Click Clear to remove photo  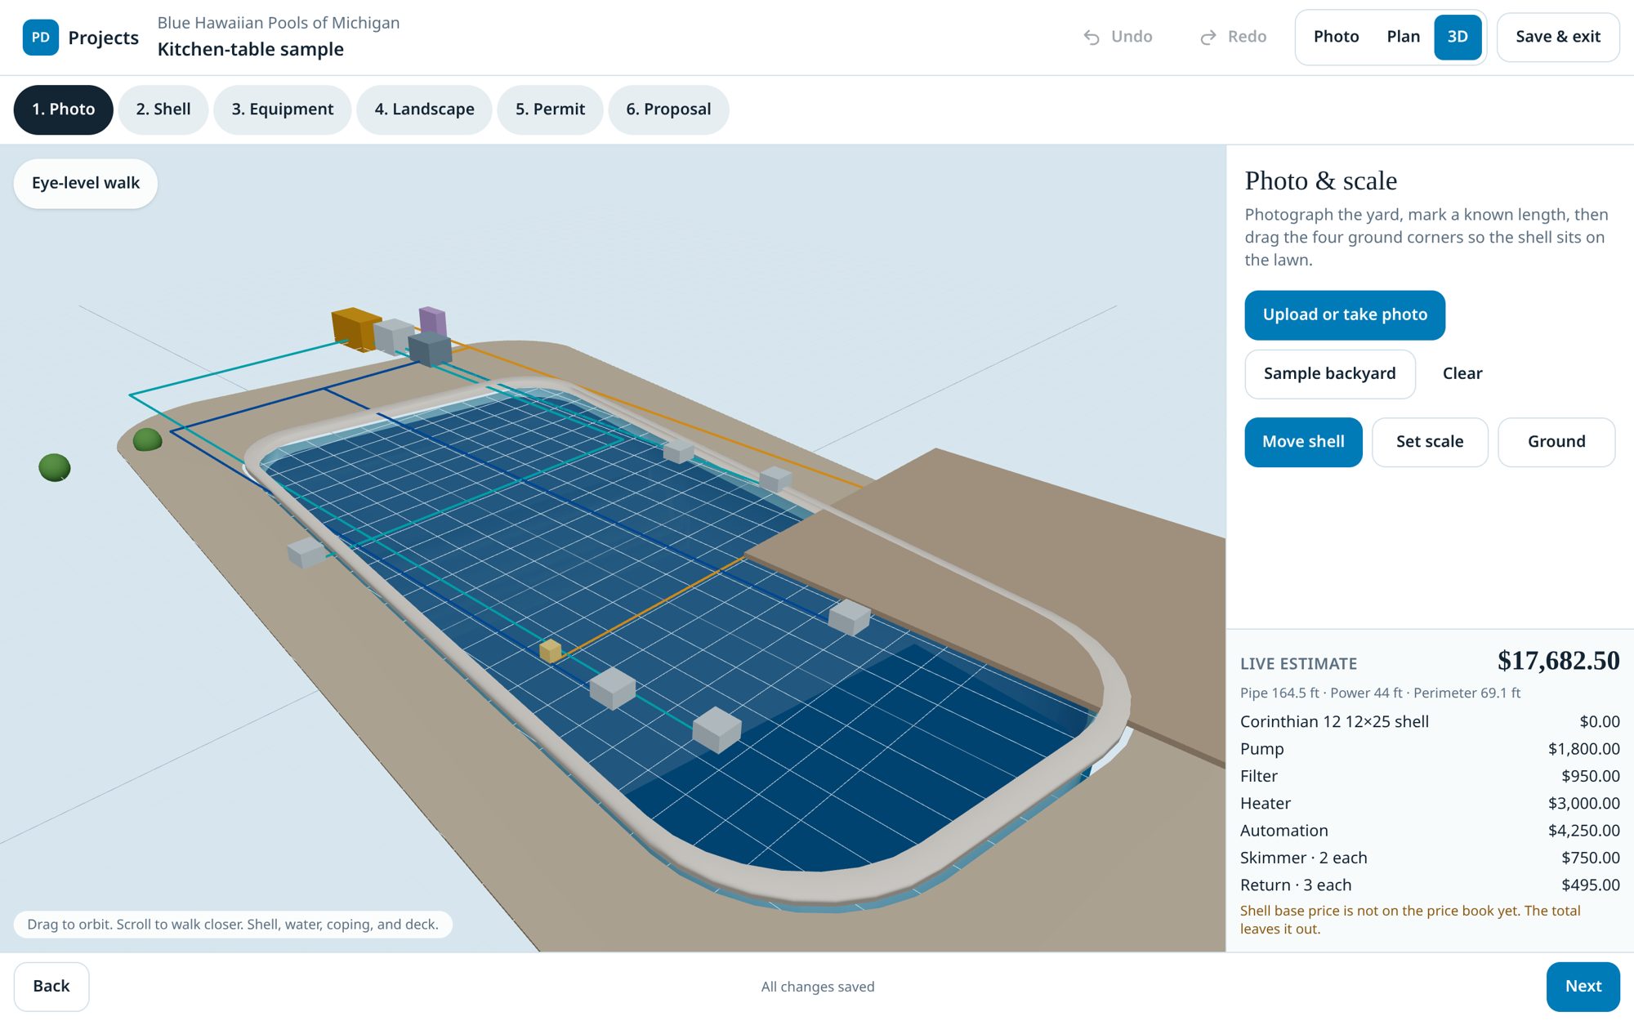(x=1462, y=374)
